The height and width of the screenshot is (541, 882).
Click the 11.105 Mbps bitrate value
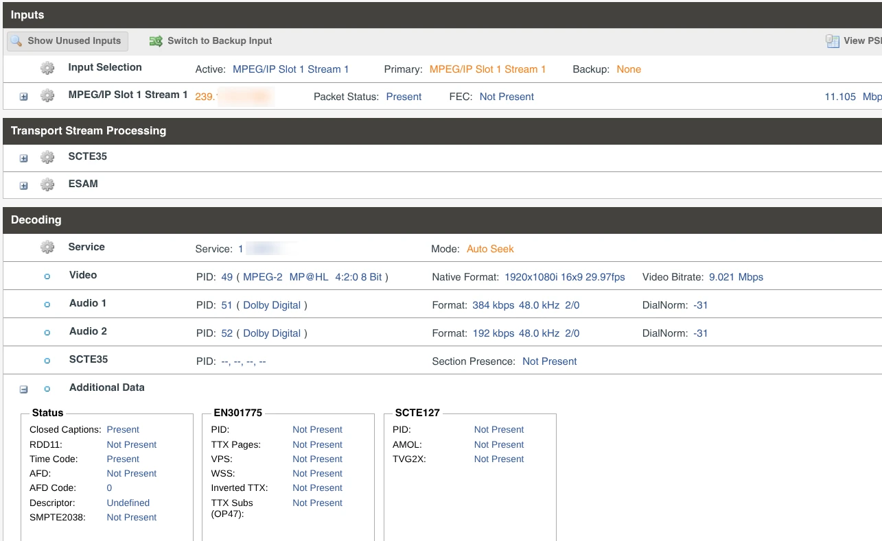(852, 97)
